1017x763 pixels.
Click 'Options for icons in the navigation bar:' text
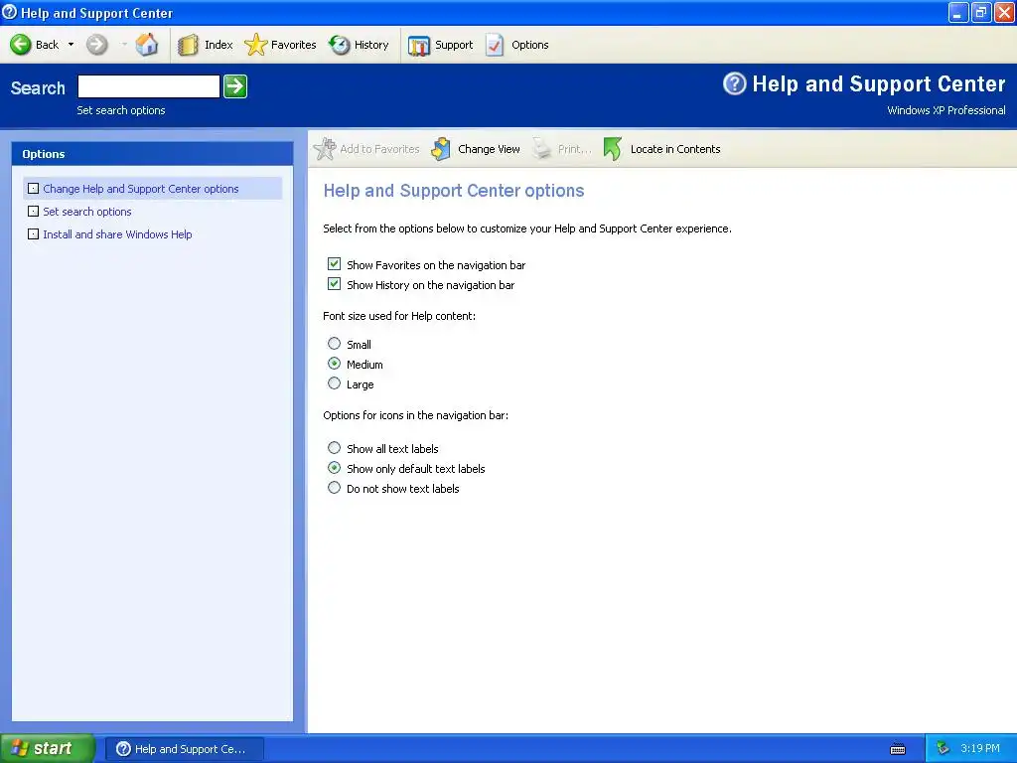click(416, 415)
